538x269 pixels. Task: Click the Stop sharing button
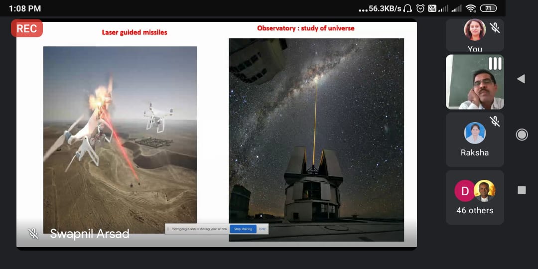[x=243, y=229]
